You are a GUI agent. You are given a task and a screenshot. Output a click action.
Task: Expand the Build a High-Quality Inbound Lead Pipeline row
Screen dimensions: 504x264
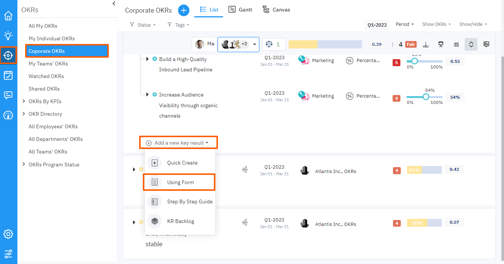[x=147, y=59]
